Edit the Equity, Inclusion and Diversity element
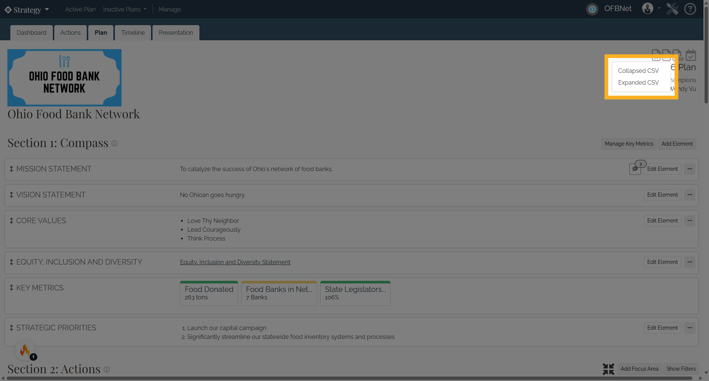The height and width of the screenshot is (381, 709). pos(662,262)
